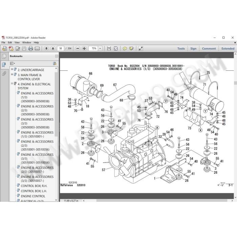
Task: Add a sticky note comment
Action: (125, 48)
